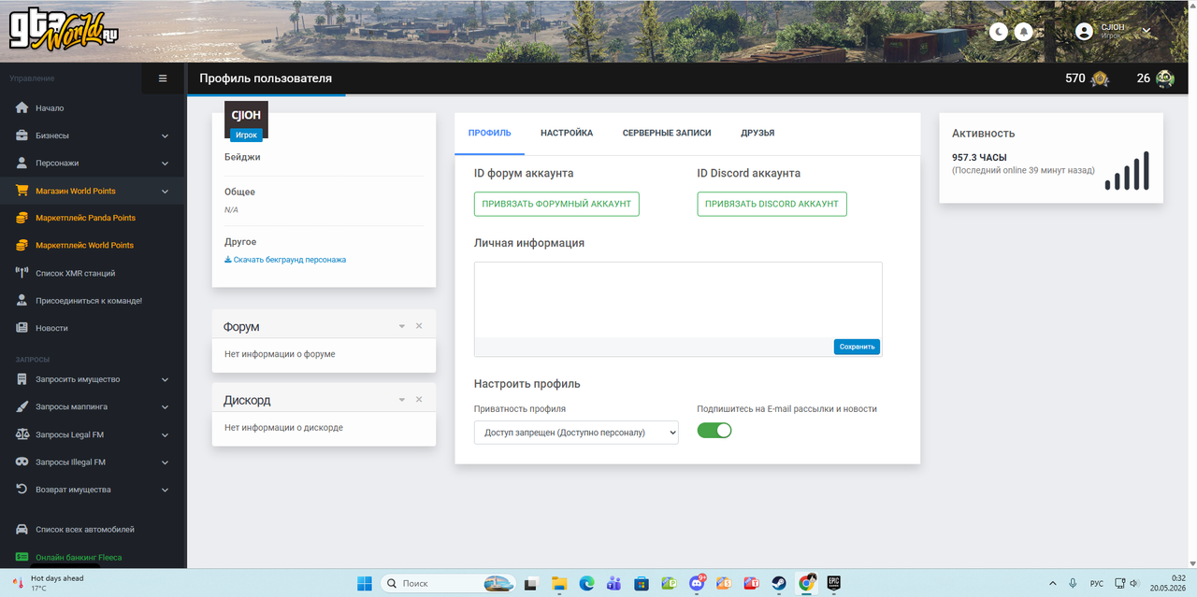The height and width of the screenshot is (597, 1197).
Task: Click the Запросы Illegal FM mask icon
Action: tap(22, 462)
